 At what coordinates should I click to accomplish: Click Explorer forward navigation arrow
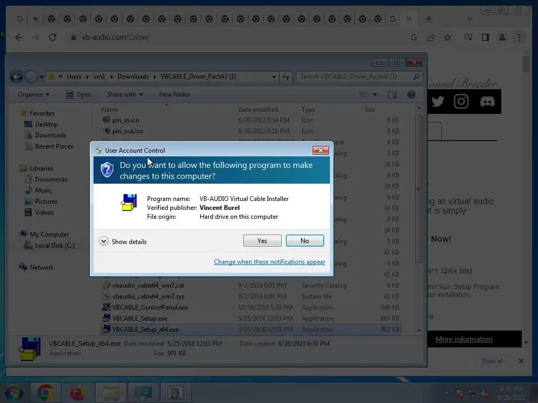coord(31,77)
